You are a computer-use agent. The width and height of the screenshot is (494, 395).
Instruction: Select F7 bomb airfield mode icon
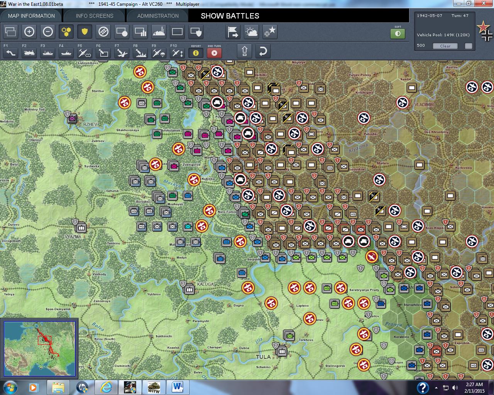click(122, 53)
